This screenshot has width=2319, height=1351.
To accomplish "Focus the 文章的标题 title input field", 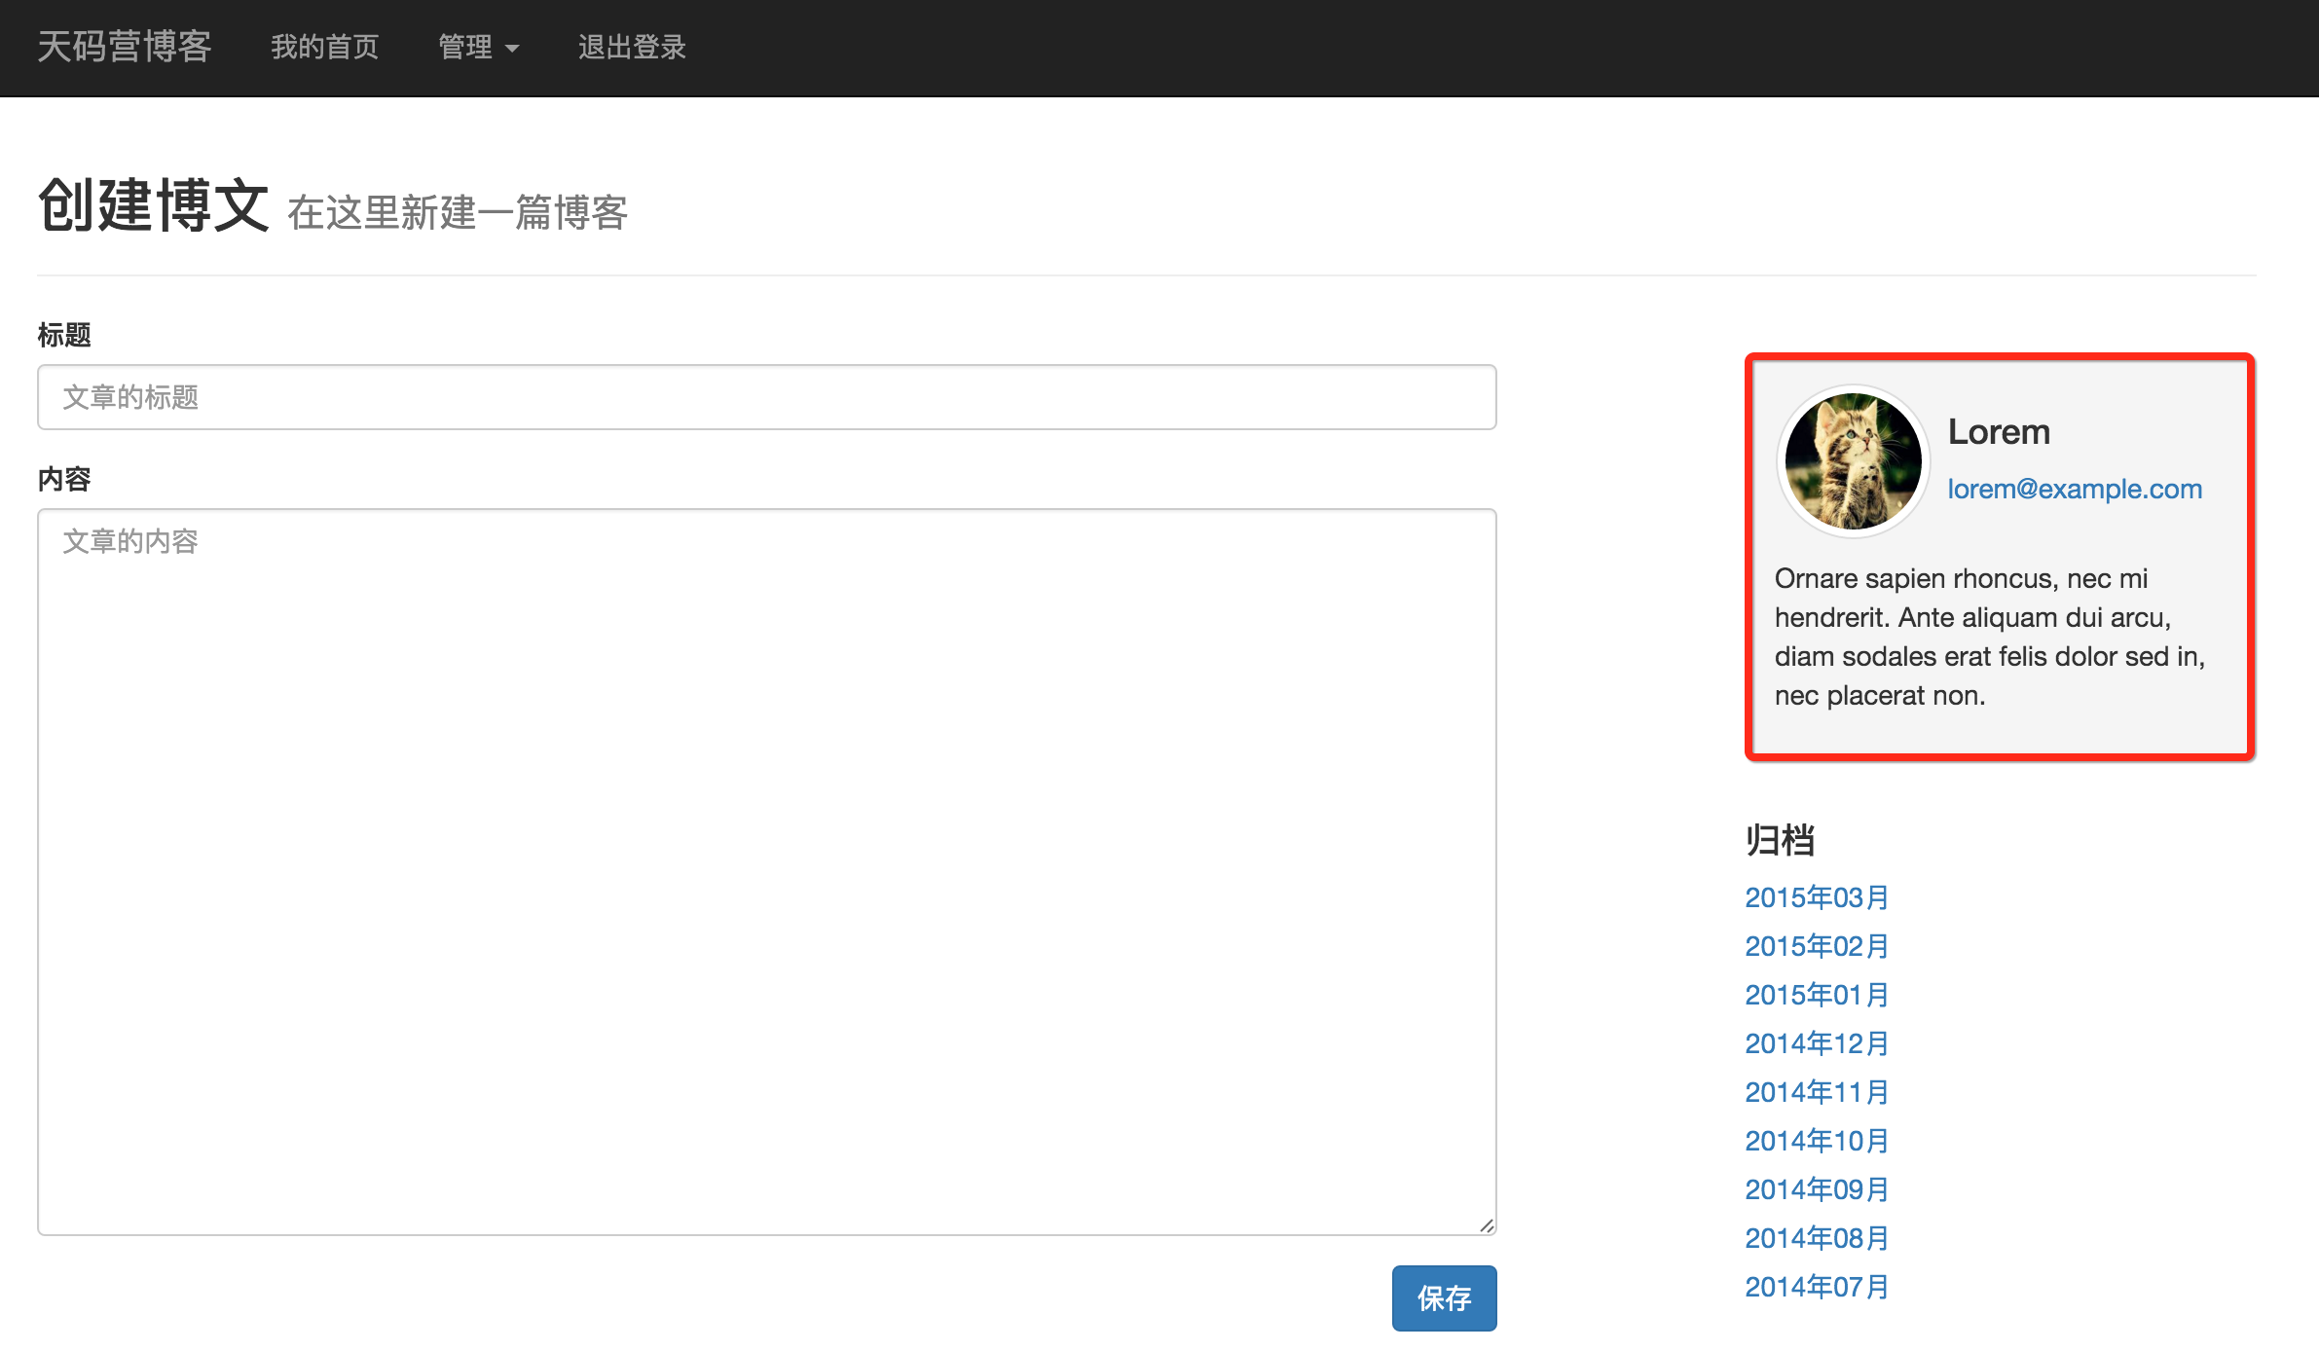I will coord(765,397).
